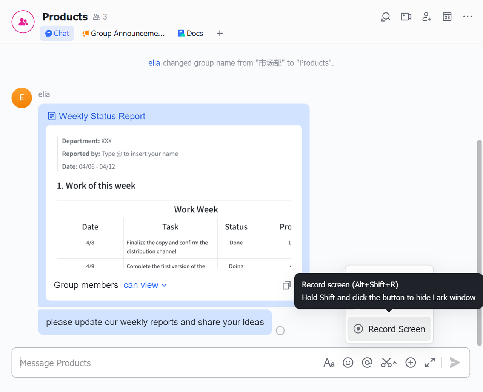This screenshot has height=392, width=483.
Task: Open the emoji picker
Action: 348,363
